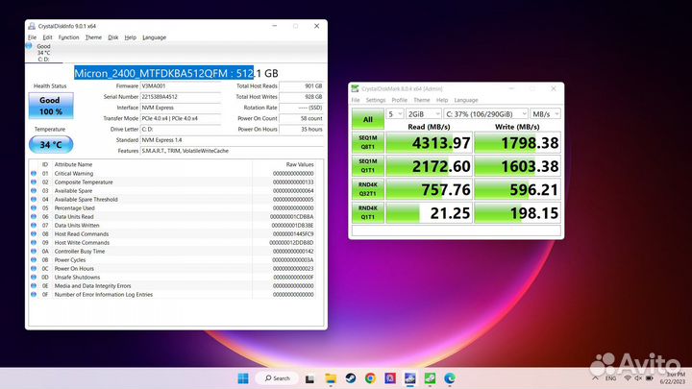Open the Theme menu in CrystalDiskInfo
This screenshot has height=389, width=692.
point(93,37)
